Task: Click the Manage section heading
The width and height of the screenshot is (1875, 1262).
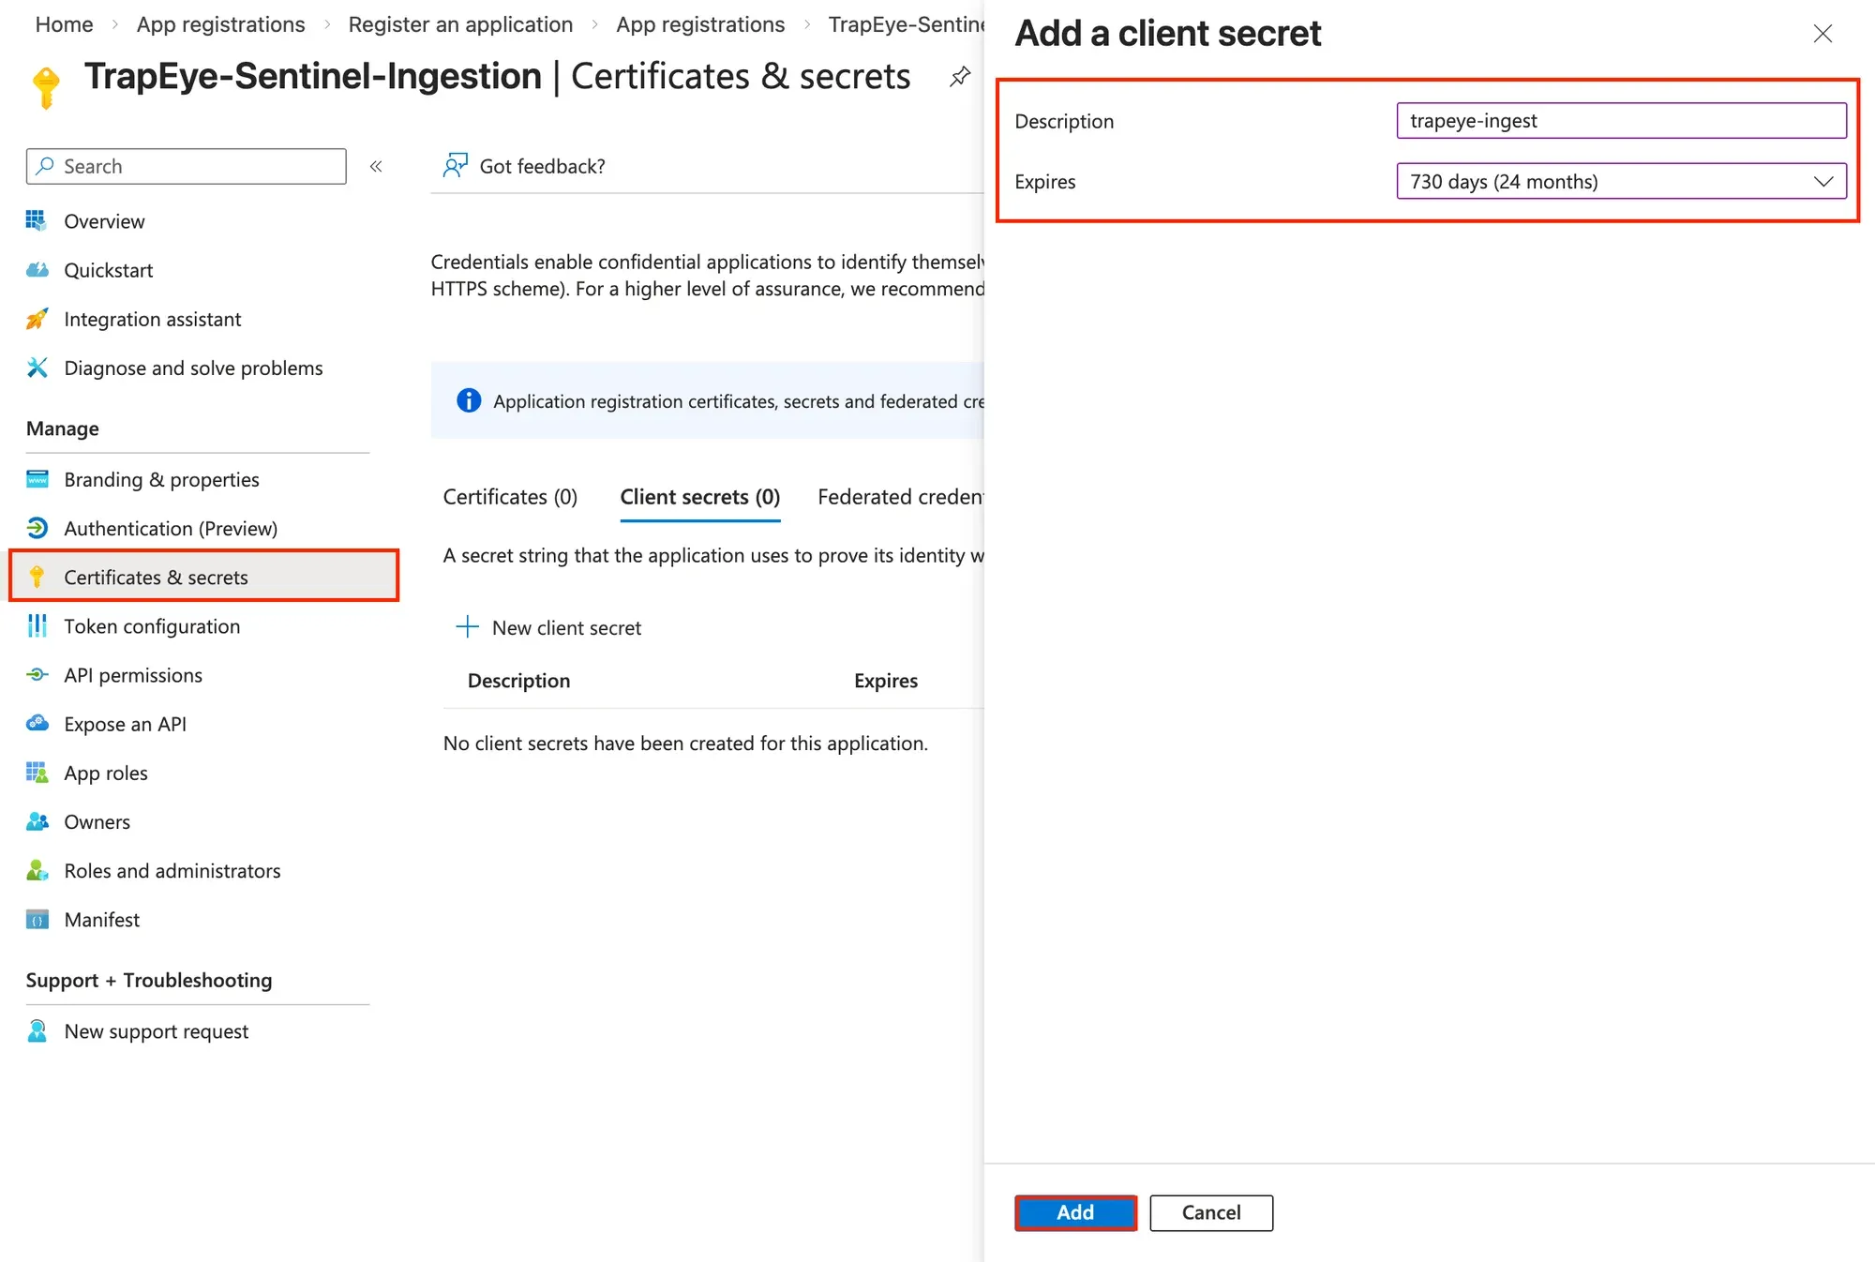Action: tap(63, 428)
